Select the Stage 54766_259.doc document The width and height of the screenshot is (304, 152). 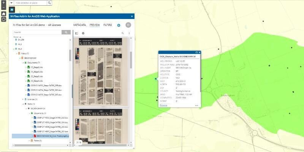[46, 85]
